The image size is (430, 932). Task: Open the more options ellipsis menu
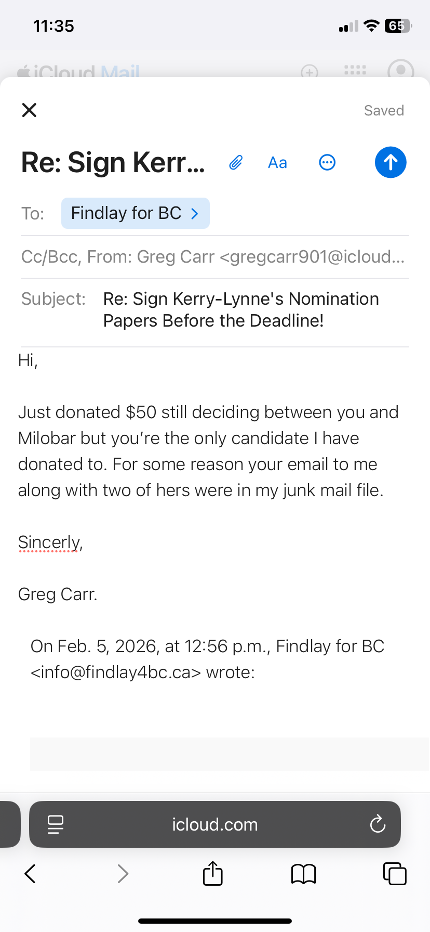pyautogui.click(x=327, y=163)
